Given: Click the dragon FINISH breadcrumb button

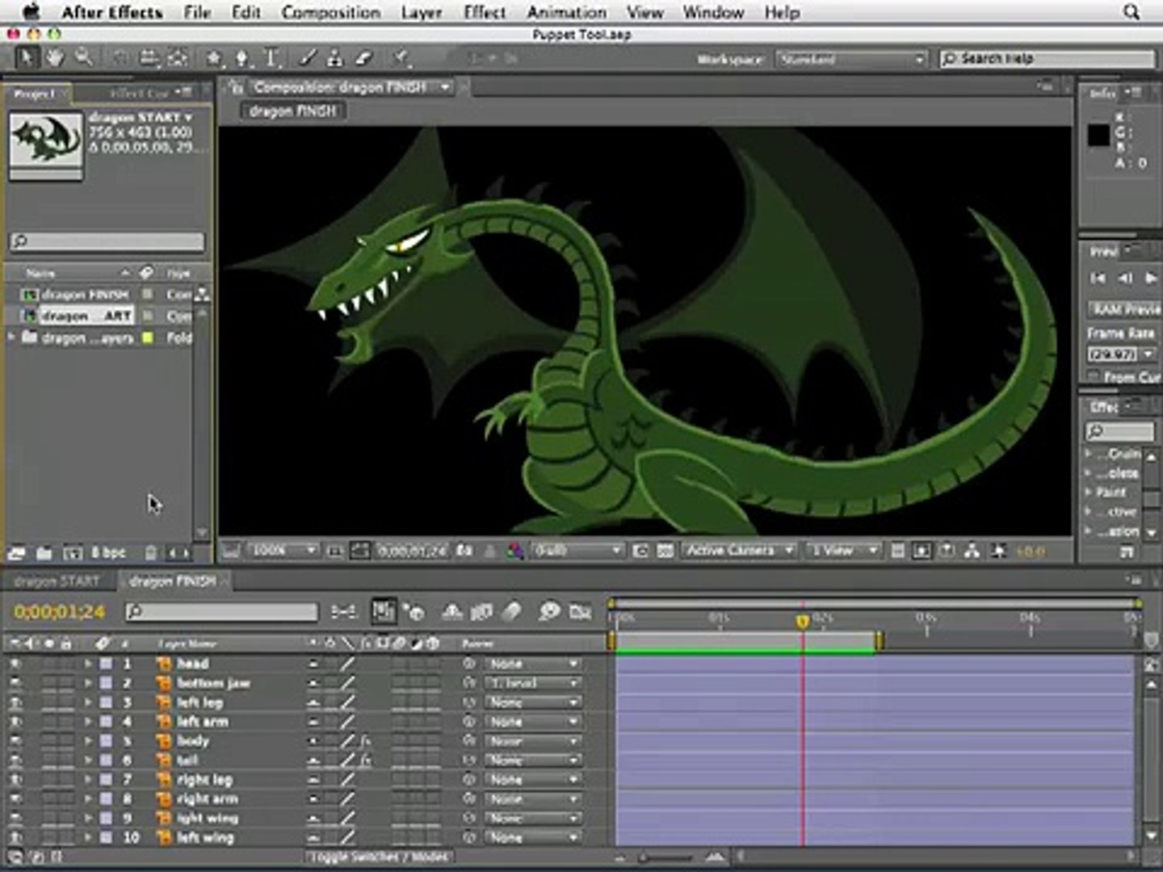Looking at the screenshot, I should [x=292, y=111].
